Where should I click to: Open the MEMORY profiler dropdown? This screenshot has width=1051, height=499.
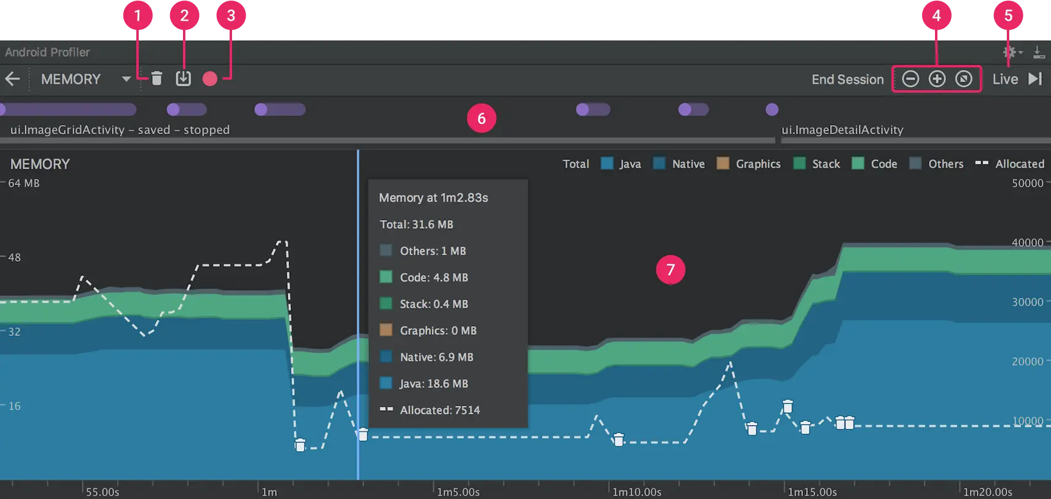click(85, 79)
